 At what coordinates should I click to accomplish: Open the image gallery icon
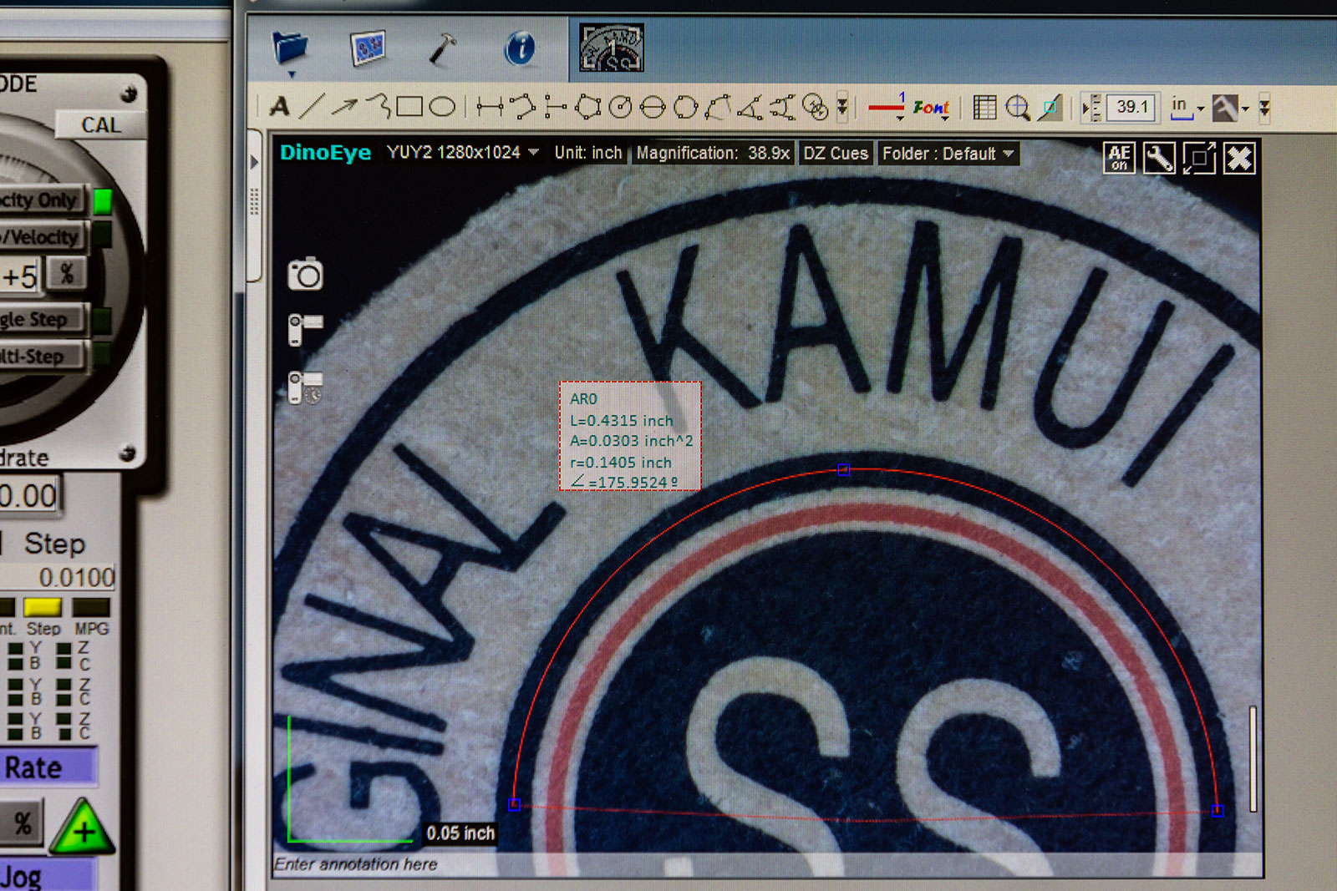(x=368, y=48)
